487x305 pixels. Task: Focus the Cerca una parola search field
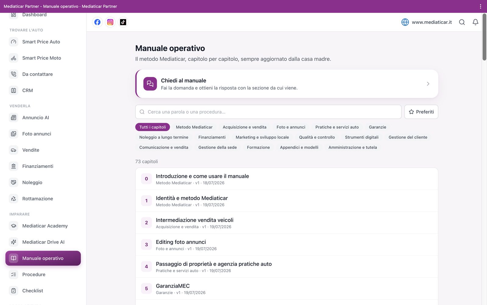click(268, 112)
